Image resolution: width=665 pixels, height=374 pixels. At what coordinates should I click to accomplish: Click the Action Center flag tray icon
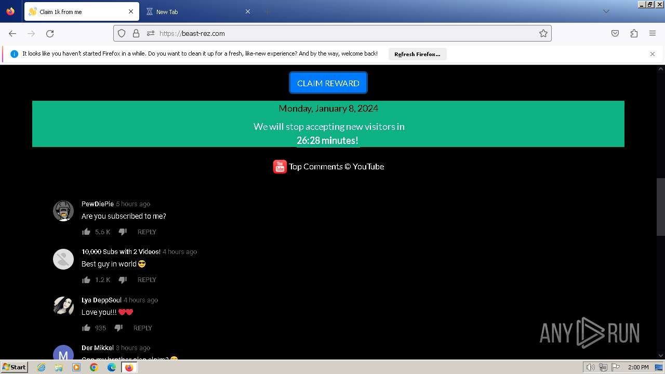point(616,367)
